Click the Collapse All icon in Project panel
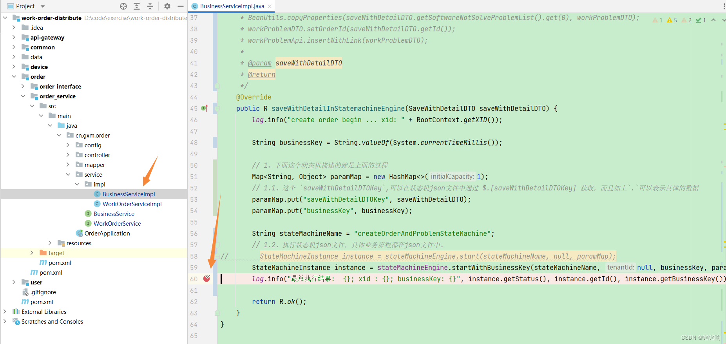The image size is (726, 344). pyautogui.click(x=150, y=6)
